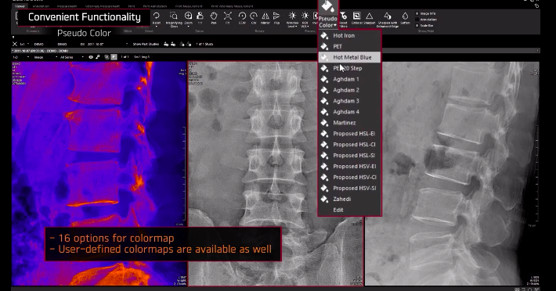
Task: Select the grayscale lateral spine image pane
Action: [452, 174]
